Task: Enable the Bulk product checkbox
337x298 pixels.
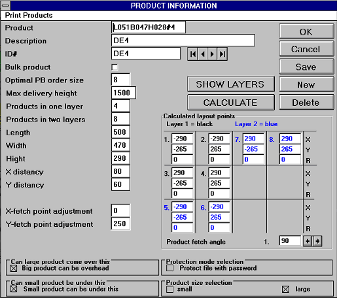Action: pos(115,67)
